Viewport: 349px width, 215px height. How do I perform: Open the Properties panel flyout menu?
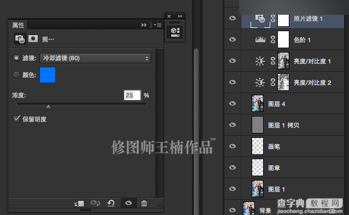click(x=158, y=25)
